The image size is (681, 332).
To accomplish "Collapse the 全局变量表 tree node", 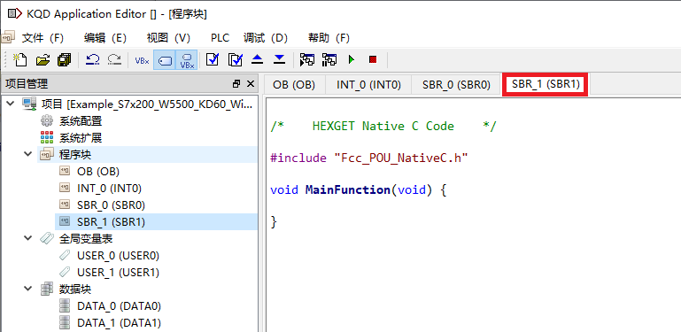I will (x=27, y=238).
